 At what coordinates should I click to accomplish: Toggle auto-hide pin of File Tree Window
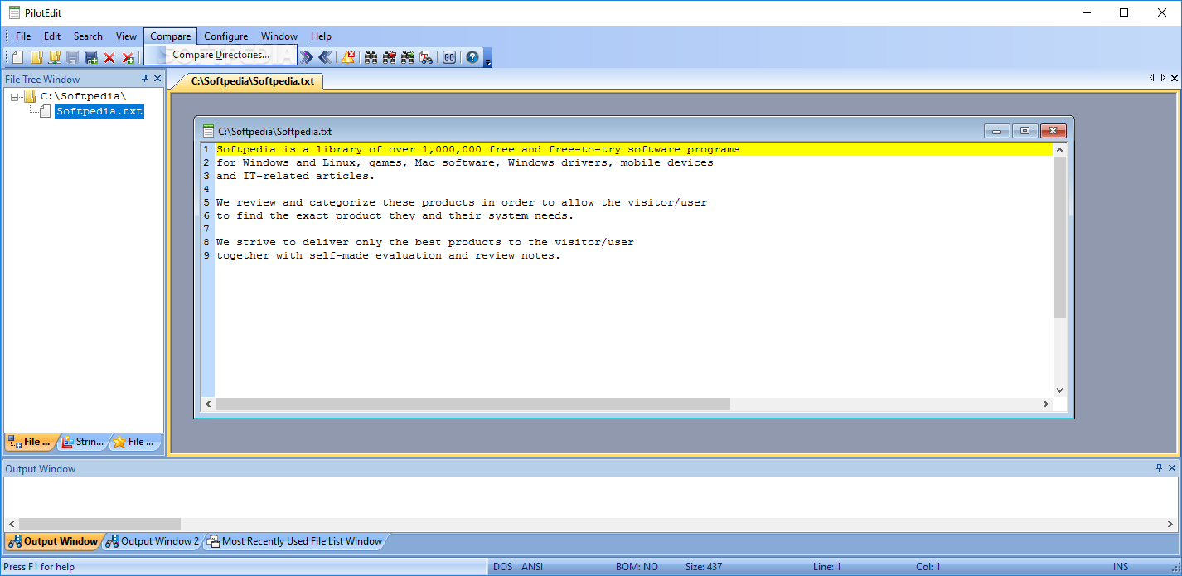144,79
